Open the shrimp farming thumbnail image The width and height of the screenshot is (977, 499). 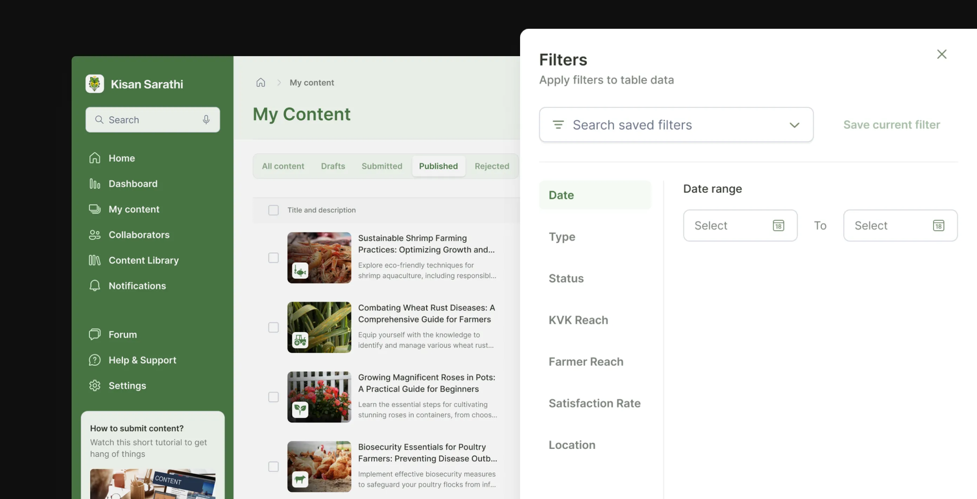[x=319, y=258]
